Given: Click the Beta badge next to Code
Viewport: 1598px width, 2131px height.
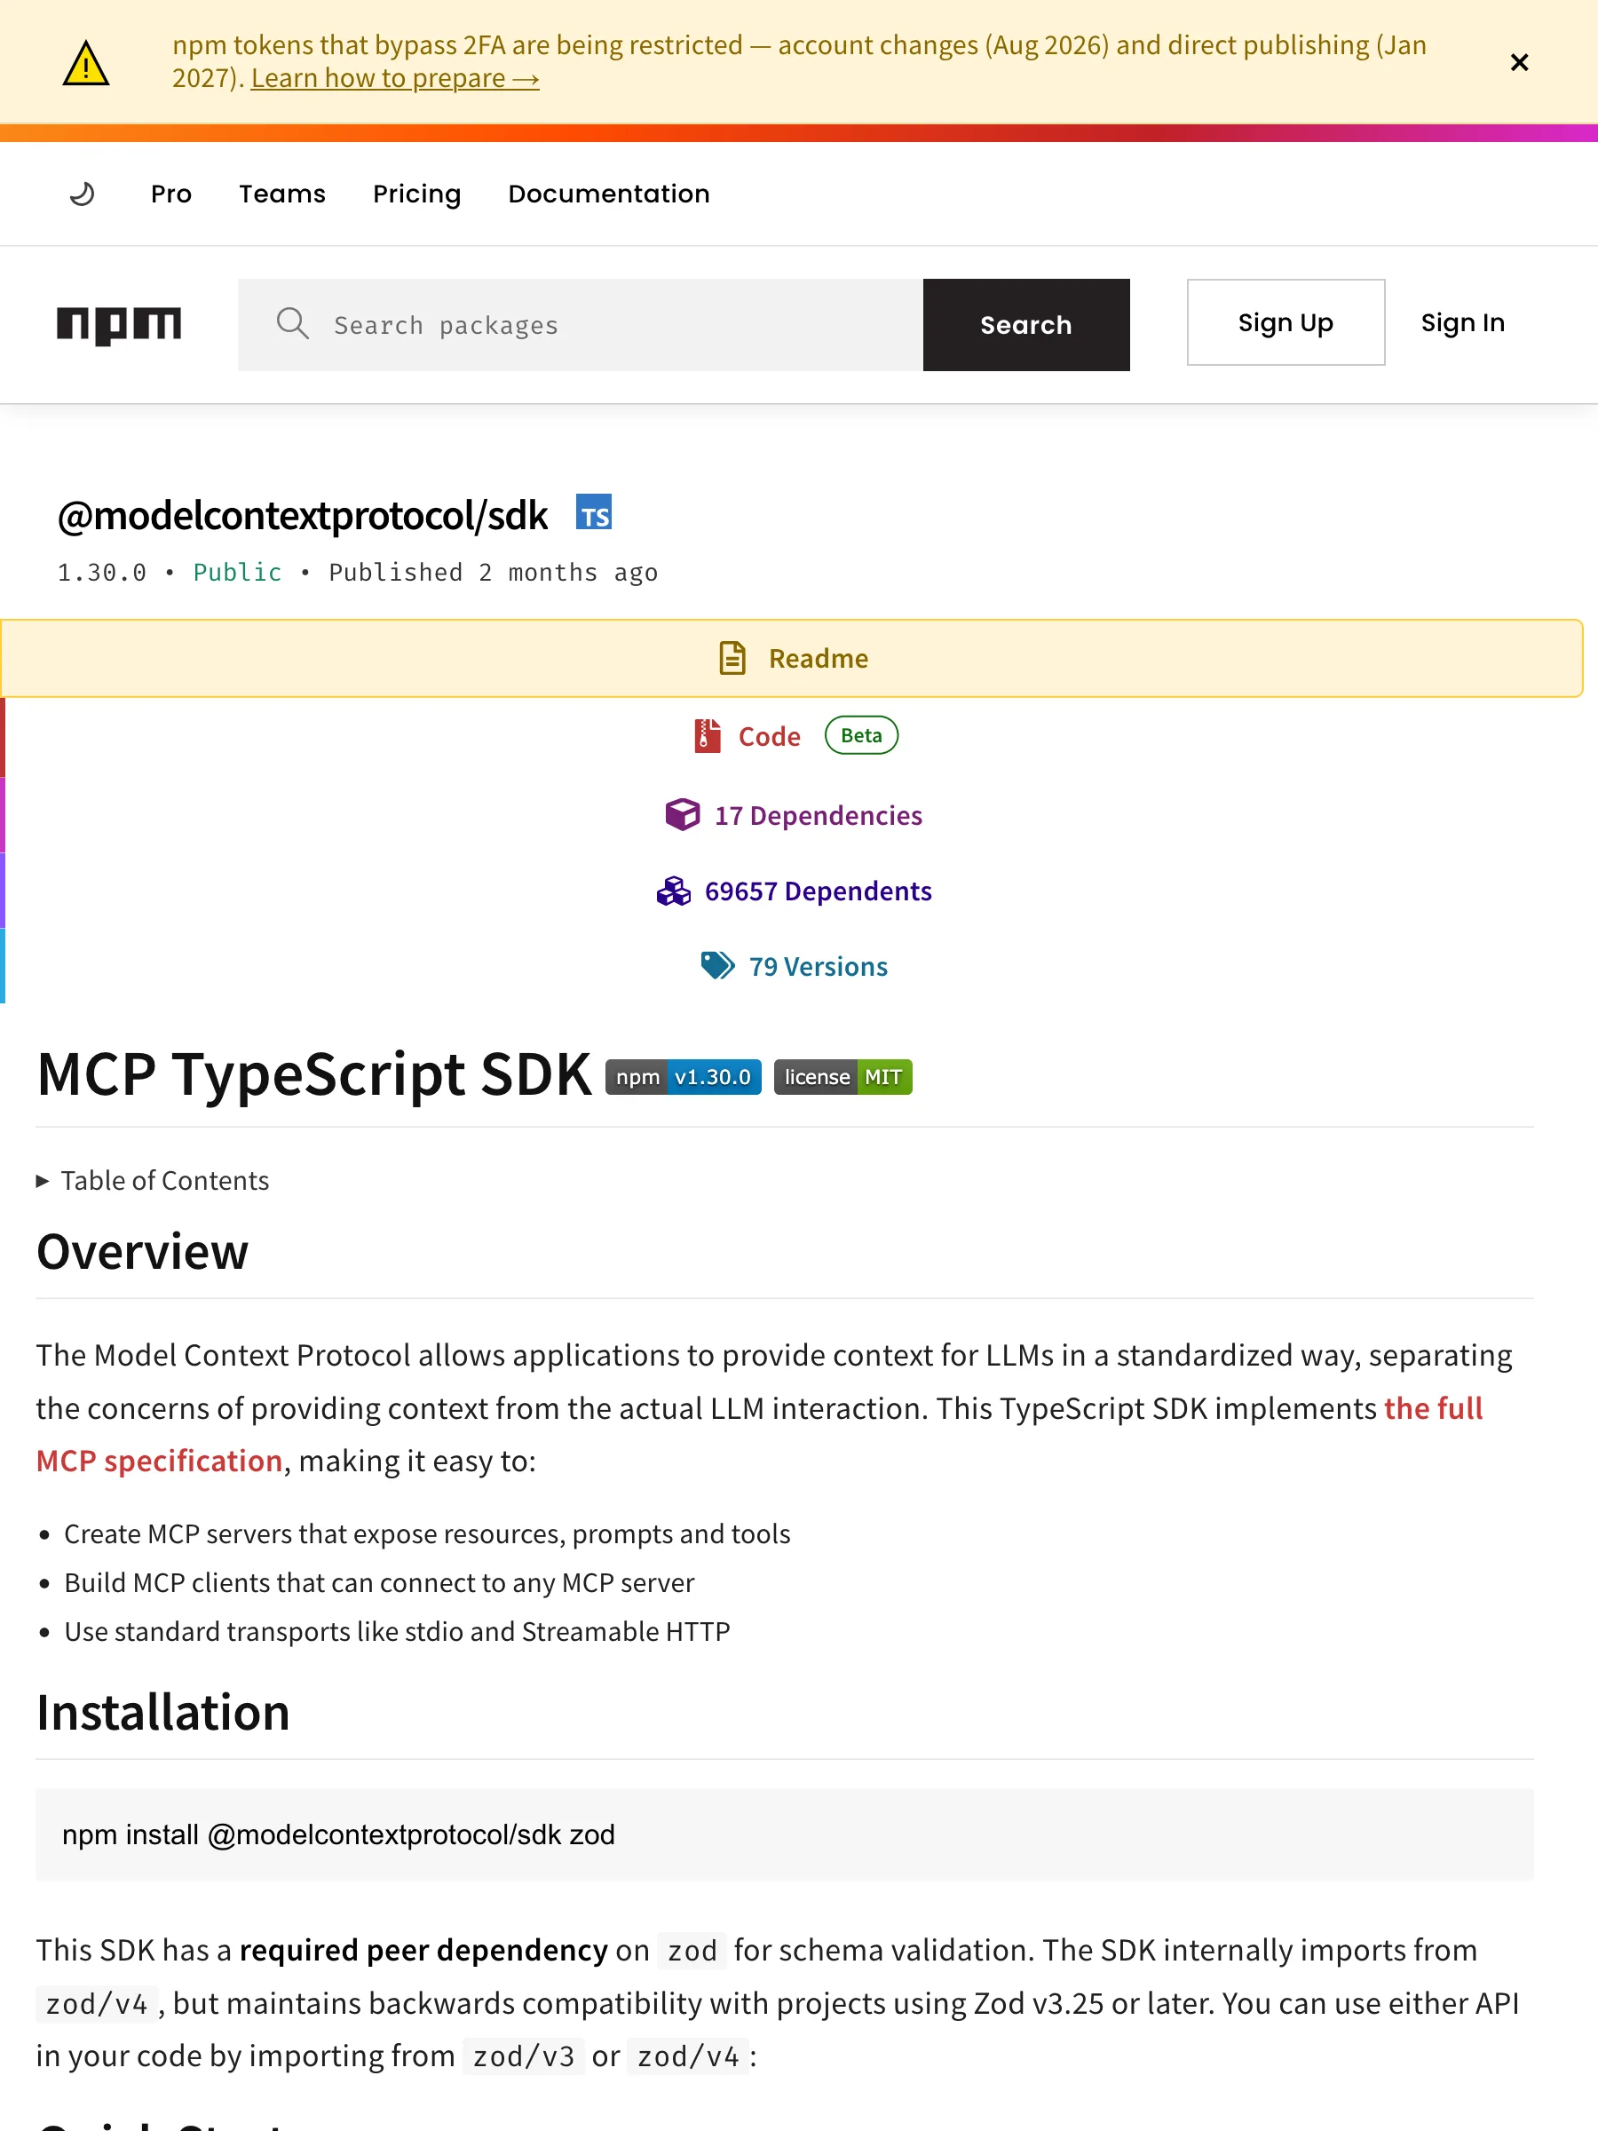Looking at the screenshot, I should 861,735.
